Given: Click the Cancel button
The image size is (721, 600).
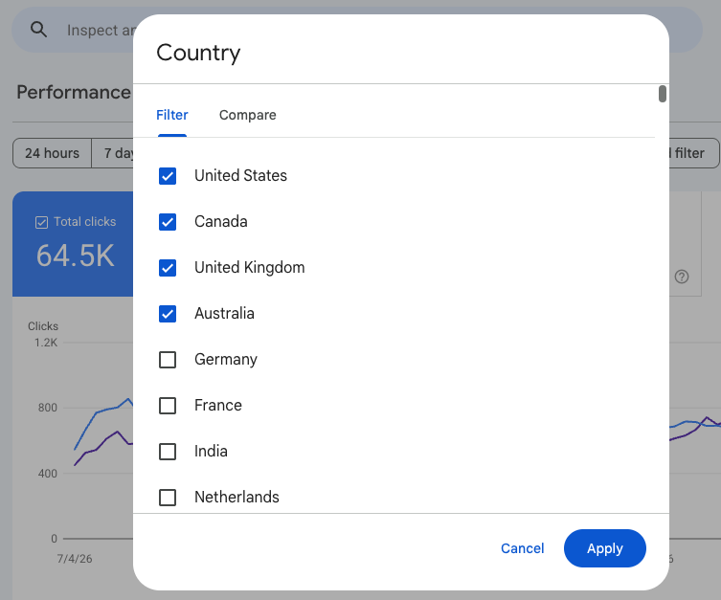Looking at the screenshot, I should click(x=523, y=548).
